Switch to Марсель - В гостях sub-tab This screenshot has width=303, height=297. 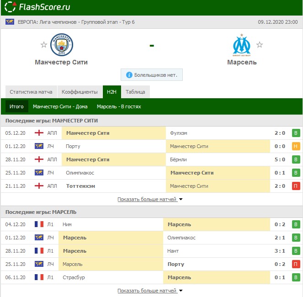(119, 106)
